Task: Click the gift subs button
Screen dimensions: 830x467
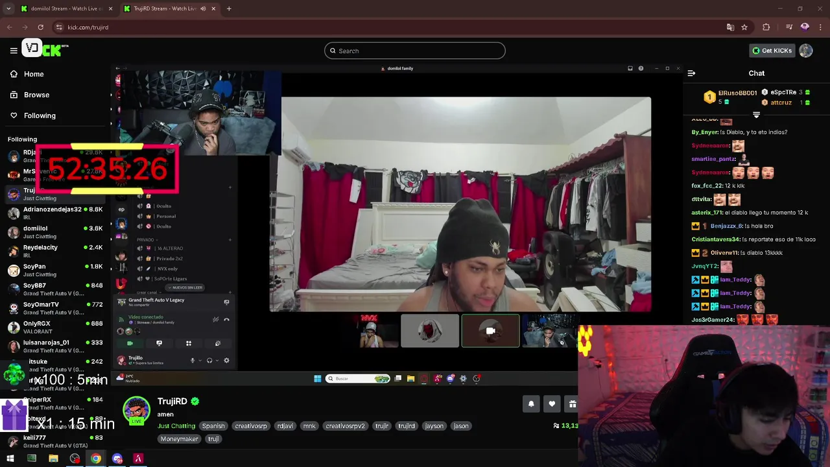Action: pos(571,403)
